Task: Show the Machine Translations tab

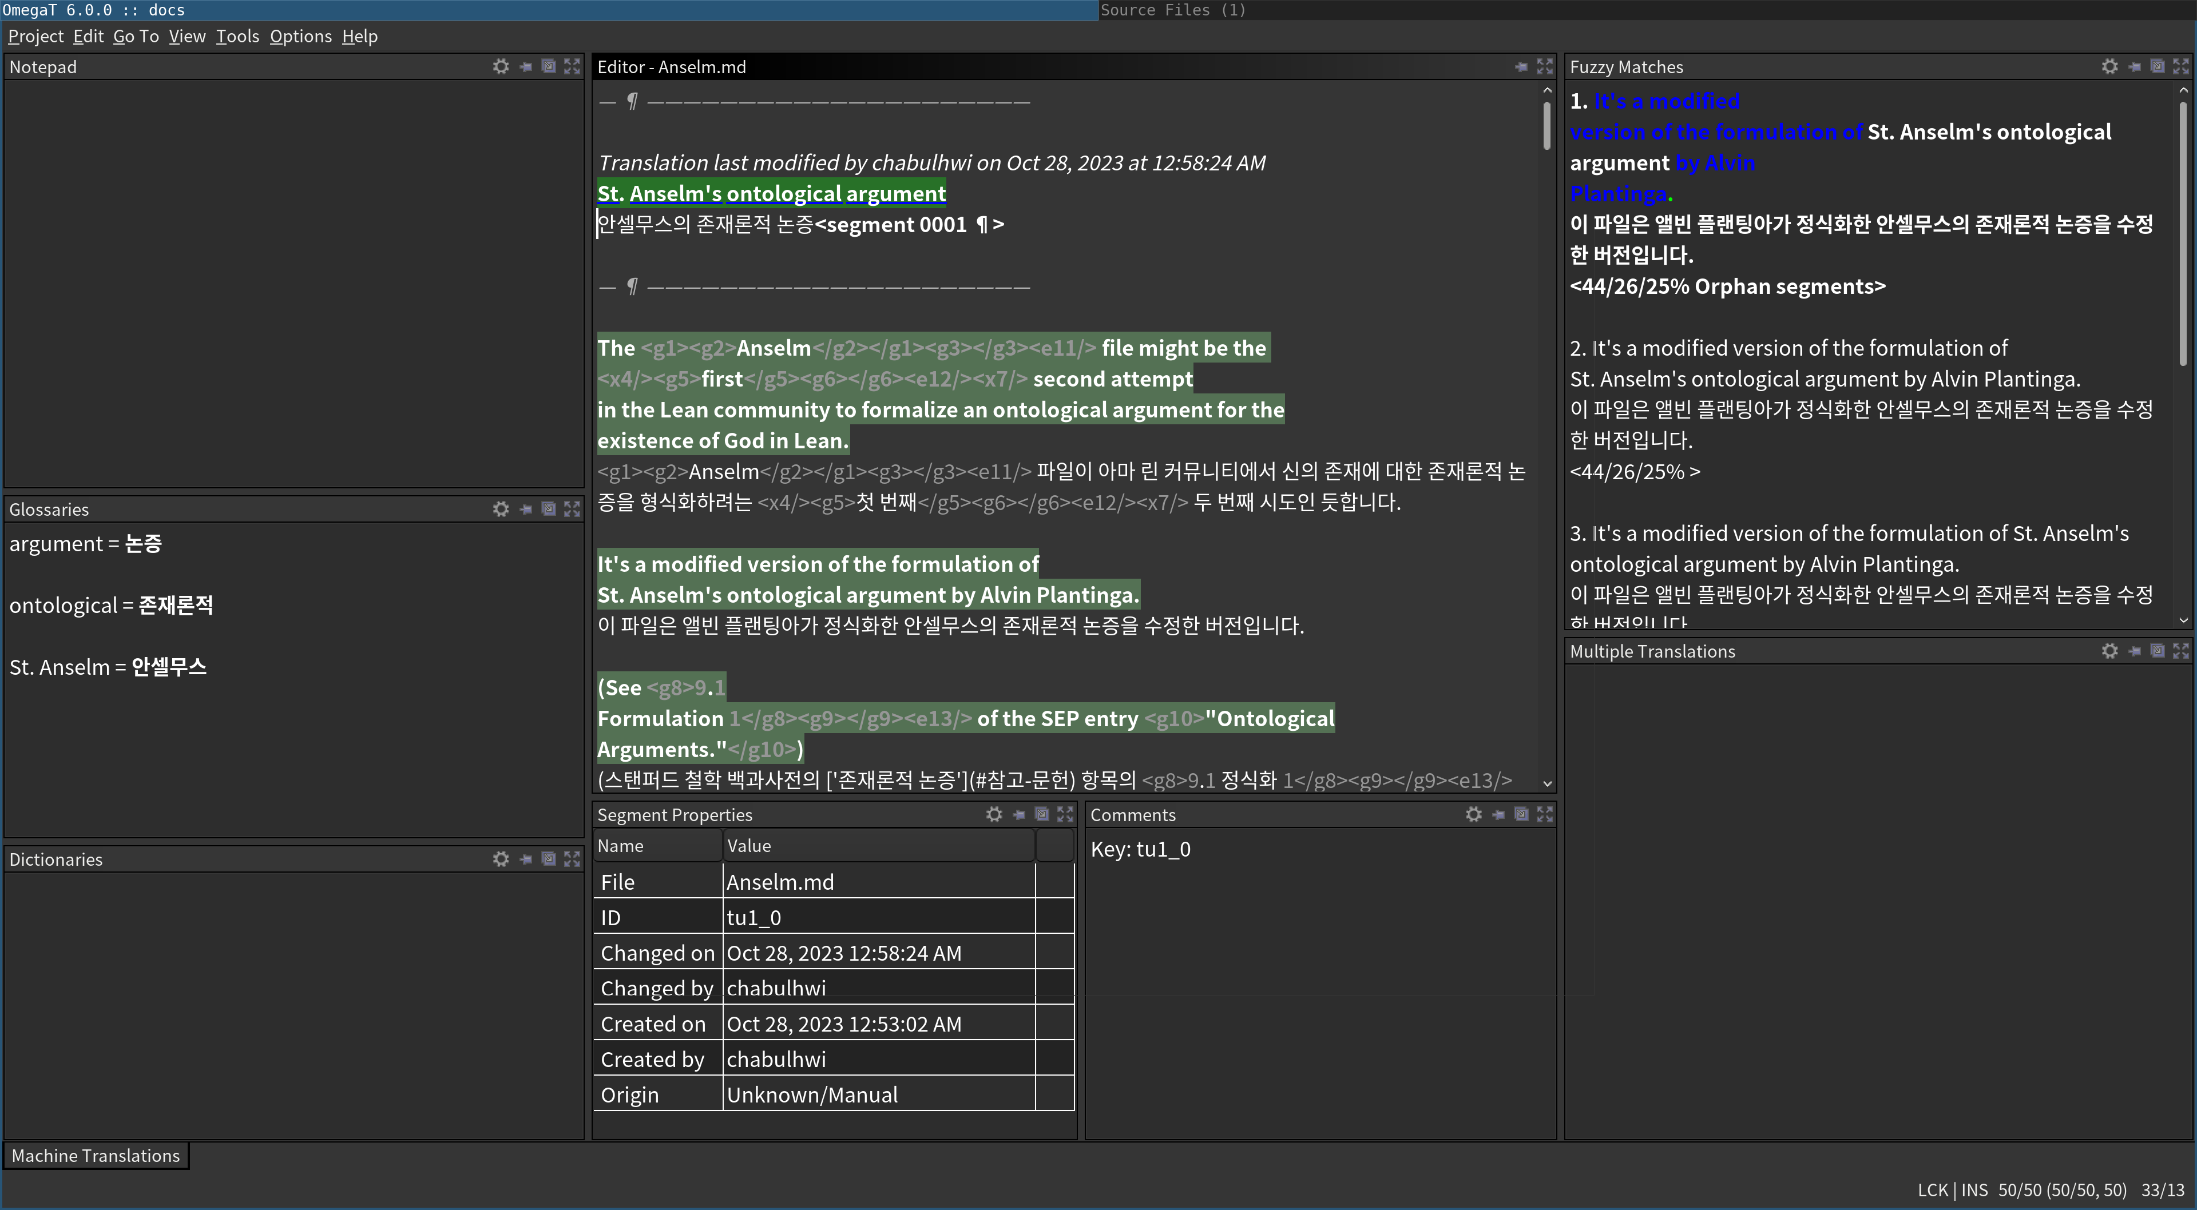Action: point(96,1156)
